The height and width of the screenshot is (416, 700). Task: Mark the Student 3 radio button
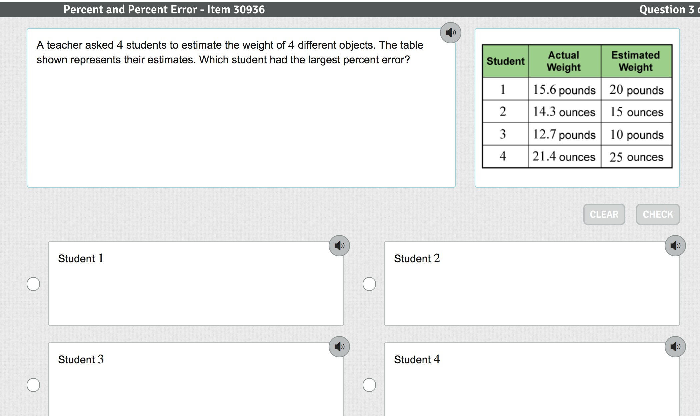click(33, 385)
